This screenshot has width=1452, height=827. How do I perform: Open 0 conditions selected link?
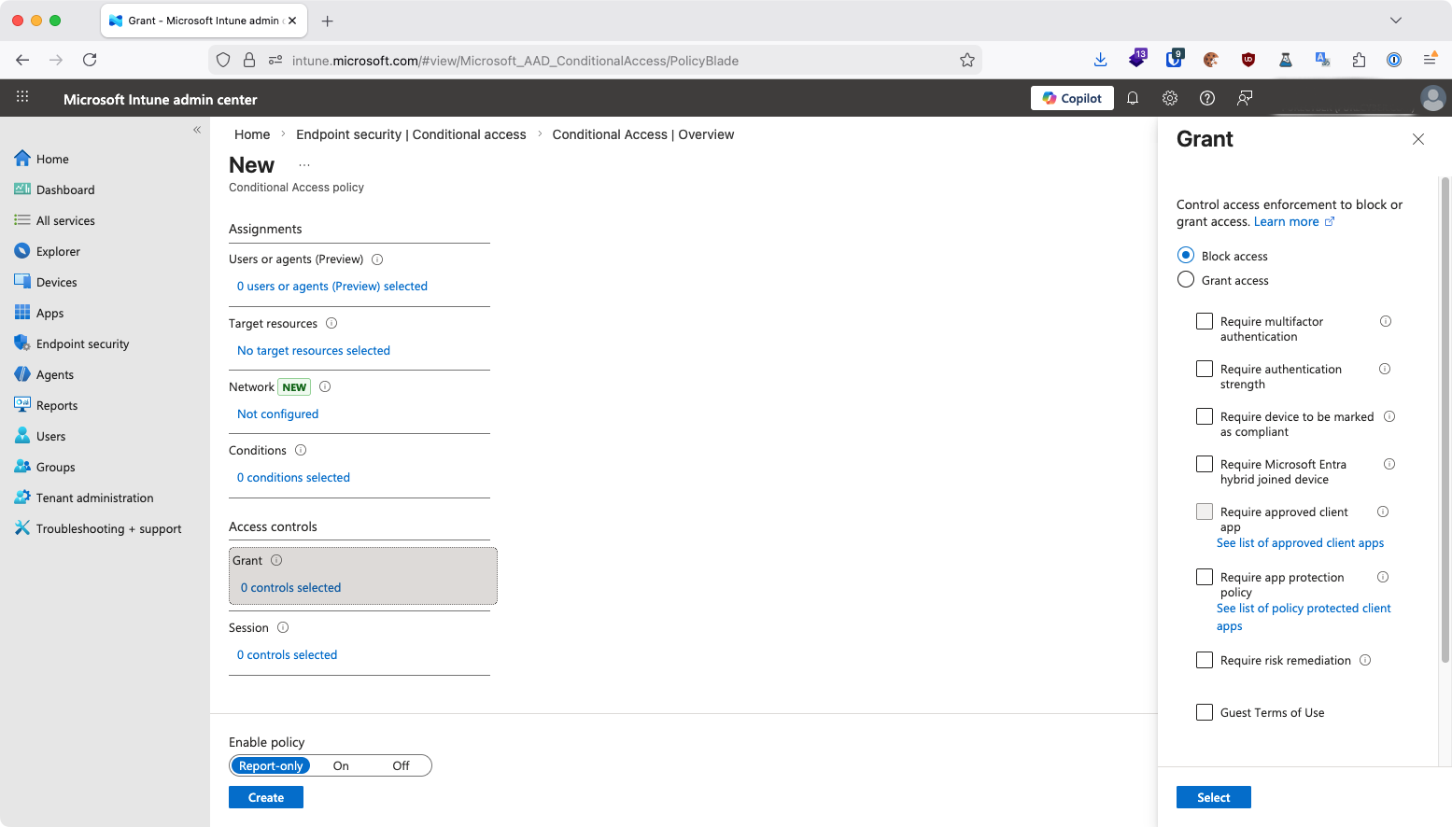point(293,478)
